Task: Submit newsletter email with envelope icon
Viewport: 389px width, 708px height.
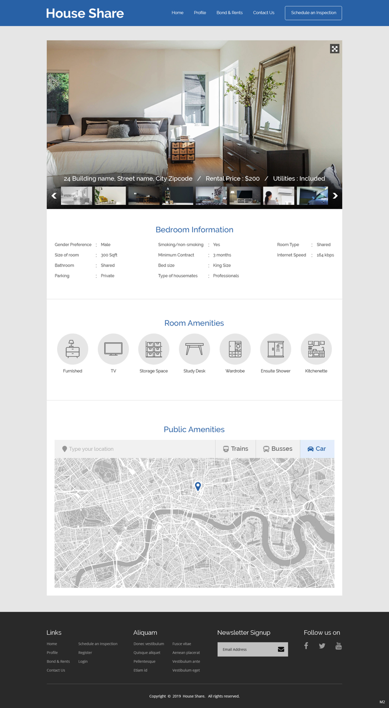Action: [x=281, y=649]
